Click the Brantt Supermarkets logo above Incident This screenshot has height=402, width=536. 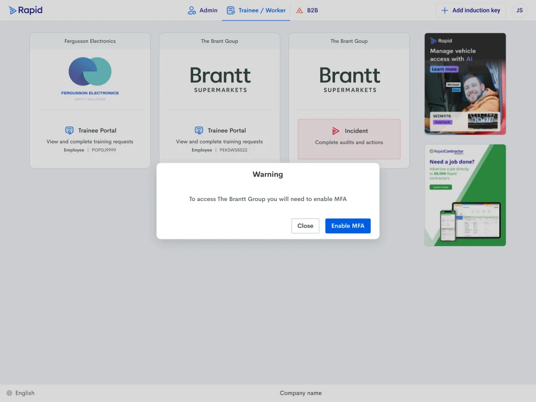[x=350, y=80]
